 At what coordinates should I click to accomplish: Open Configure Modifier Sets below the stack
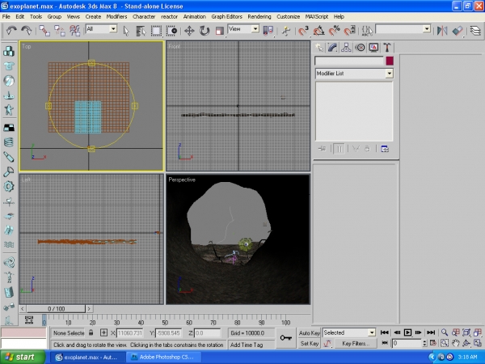click(x=385, y=149)
